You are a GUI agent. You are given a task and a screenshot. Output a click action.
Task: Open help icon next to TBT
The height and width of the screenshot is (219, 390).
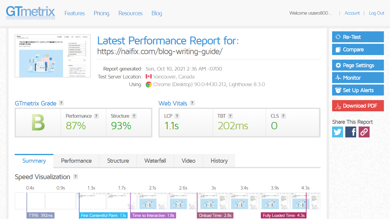tap(230, 116)
